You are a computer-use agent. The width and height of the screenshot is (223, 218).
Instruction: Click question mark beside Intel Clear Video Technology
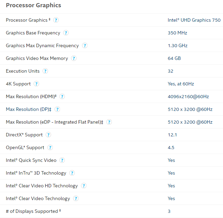(76, 198)
